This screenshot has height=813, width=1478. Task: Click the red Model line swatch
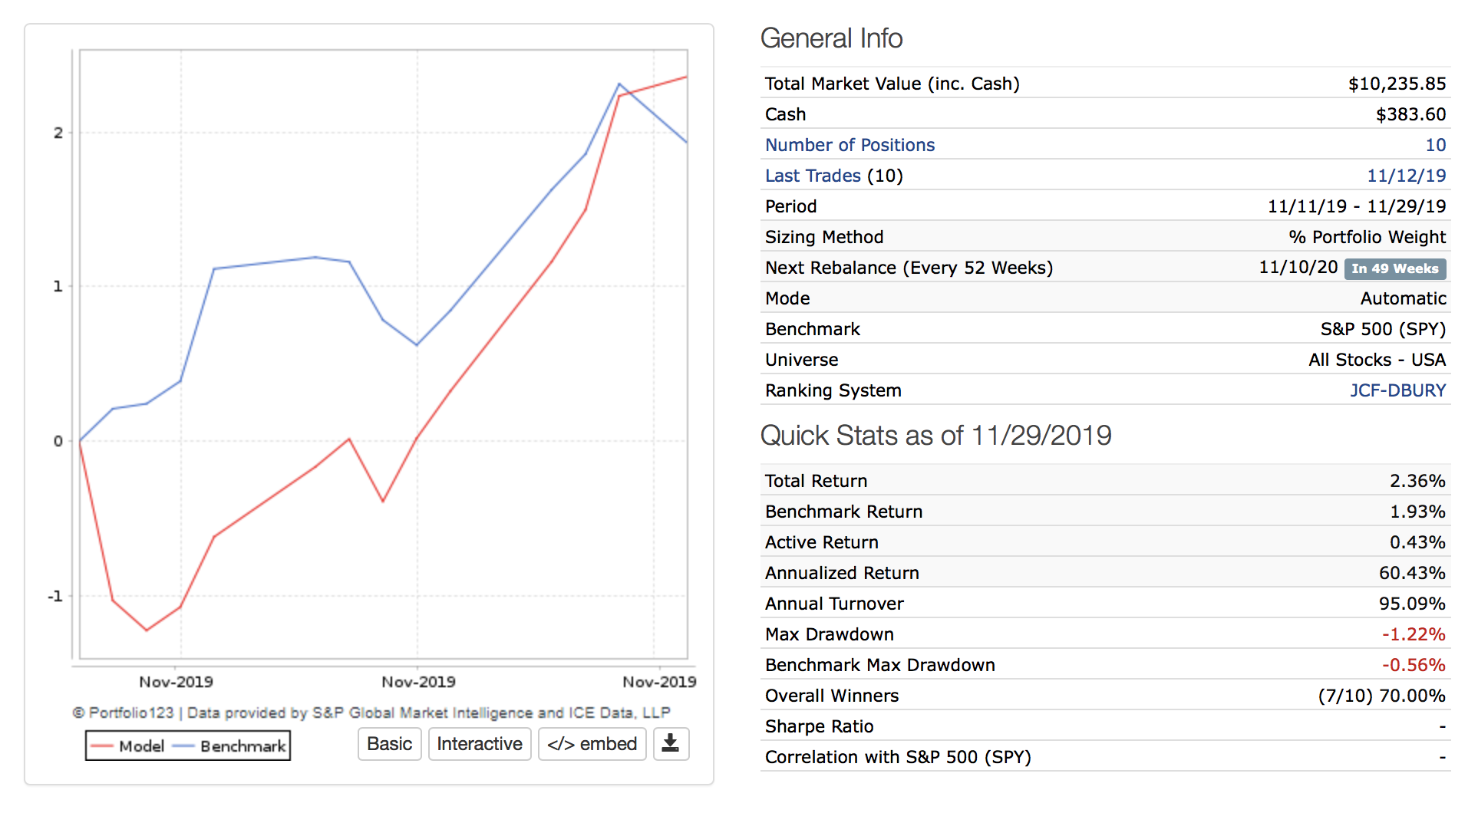pyautogui.click(x=102, y=746)
